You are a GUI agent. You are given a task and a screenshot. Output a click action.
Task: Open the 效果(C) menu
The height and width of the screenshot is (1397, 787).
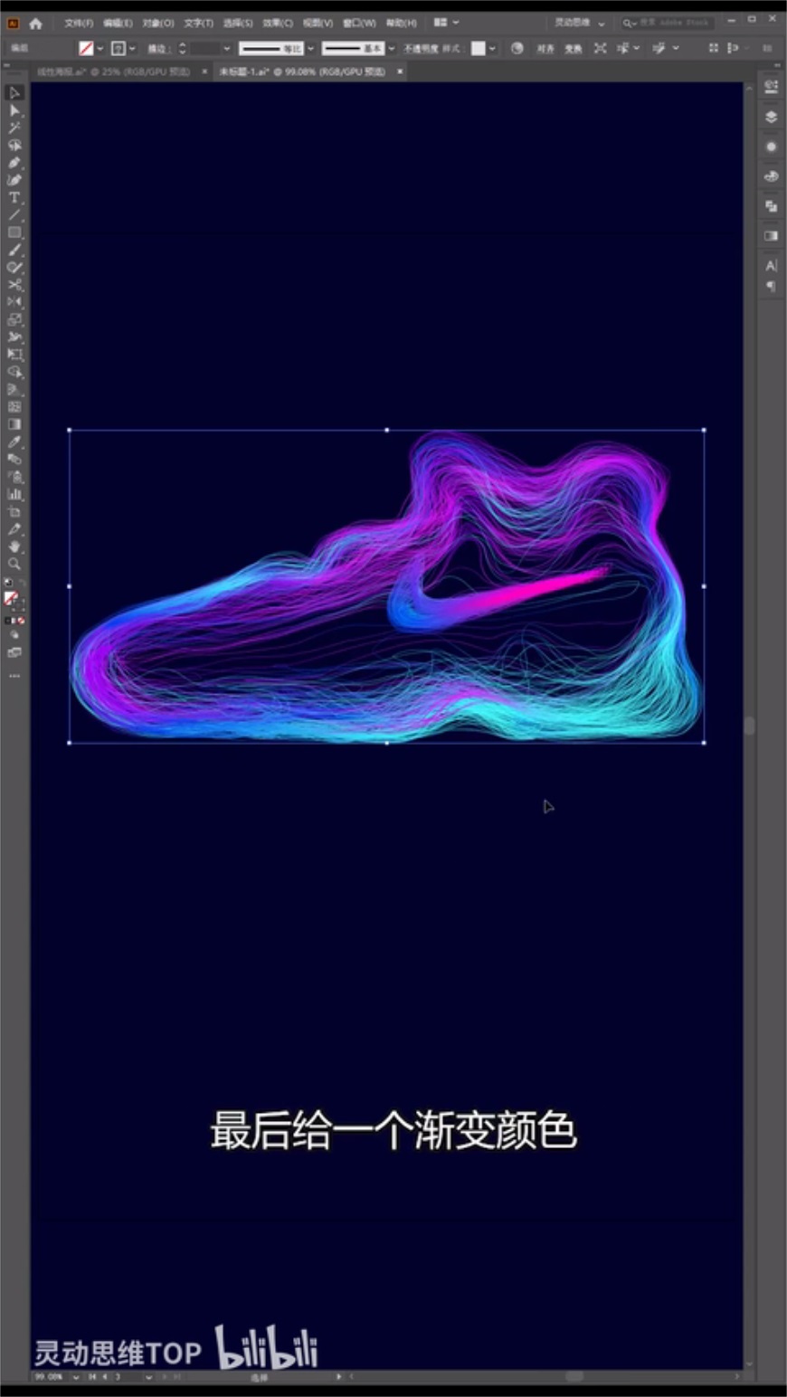[x=277, y=23]
